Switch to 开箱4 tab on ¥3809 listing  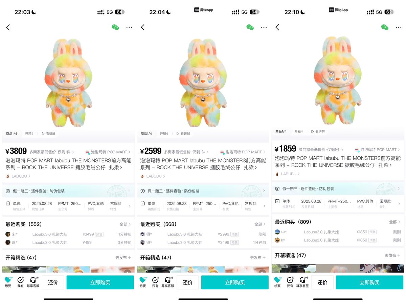[x=29, y=134]
